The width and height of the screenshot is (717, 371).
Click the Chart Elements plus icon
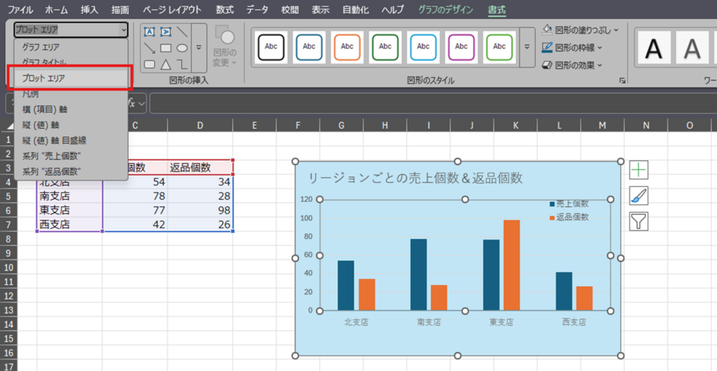pyautogui.click(x=639, y=169)
